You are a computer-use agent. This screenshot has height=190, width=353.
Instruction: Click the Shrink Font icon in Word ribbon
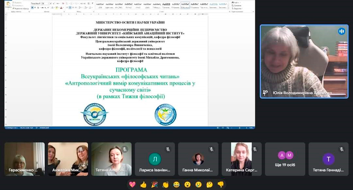point(54,4)
